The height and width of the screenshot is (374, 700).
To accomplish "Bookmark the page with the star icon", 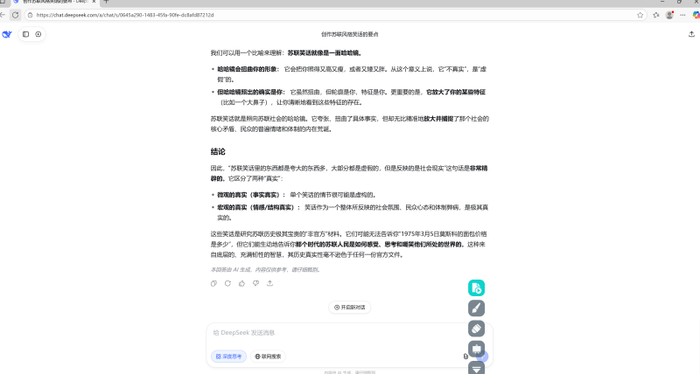I will [640, 15].
